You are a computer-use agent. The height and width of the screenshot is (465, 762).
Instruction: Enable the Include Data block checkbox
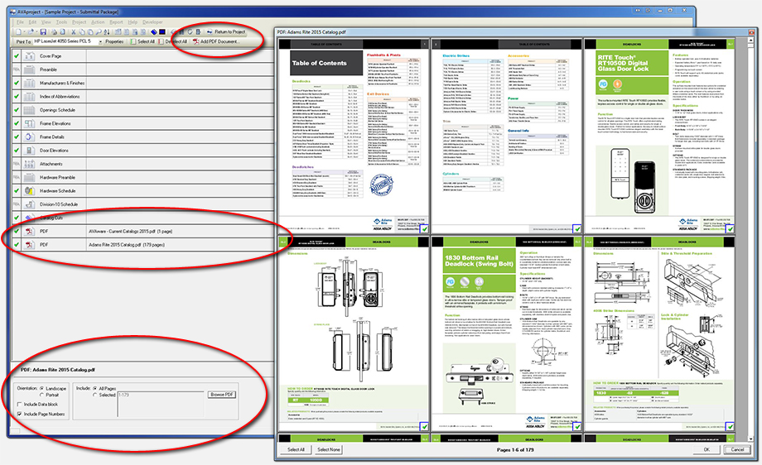19,404
